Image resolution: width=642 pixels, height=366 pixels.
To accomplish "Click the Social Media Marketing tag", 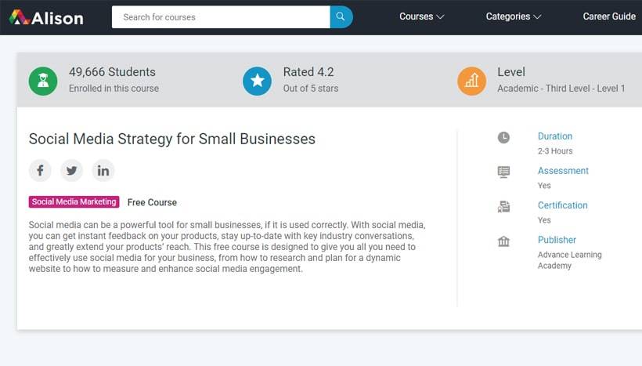I will coord(74,202).
